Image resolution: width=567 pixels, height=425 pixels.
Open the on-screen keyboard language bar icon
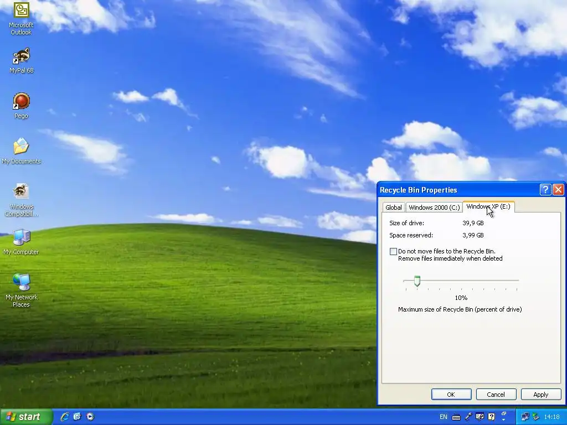456,417
